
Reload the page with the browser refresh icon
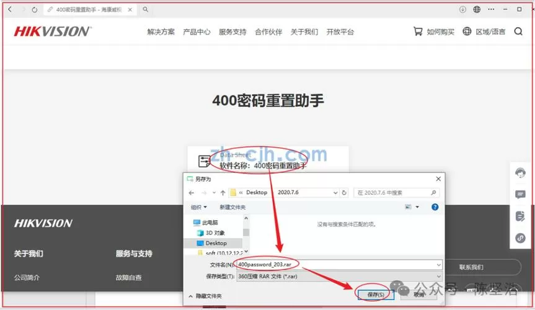35,10
